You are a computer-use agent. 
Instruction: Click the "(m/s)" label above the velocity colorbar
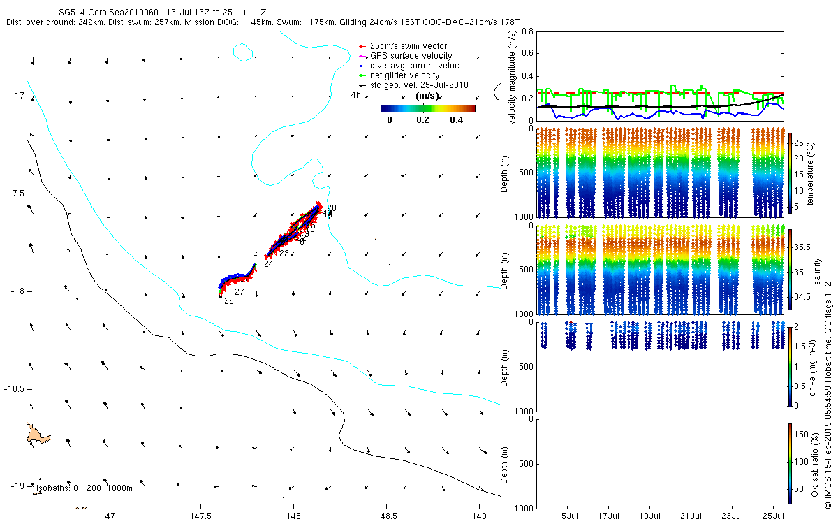pos(427,96)
